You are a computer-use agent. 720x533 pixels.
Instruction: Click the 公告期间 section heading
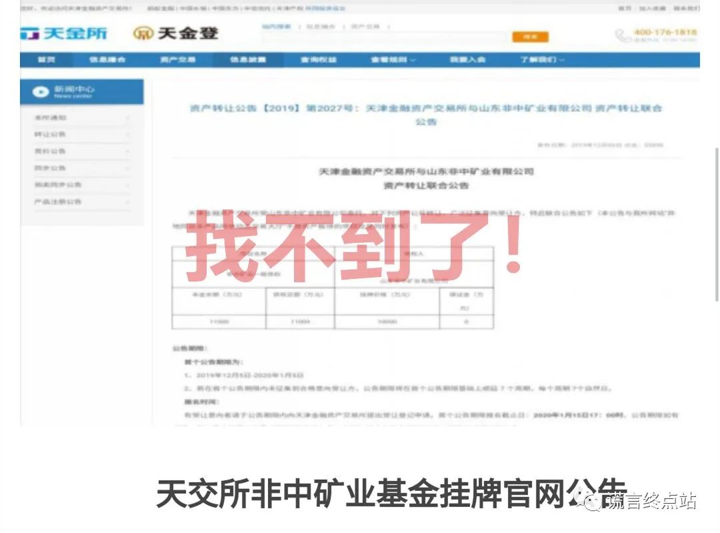pyautogui.click(x=189, y=348)
